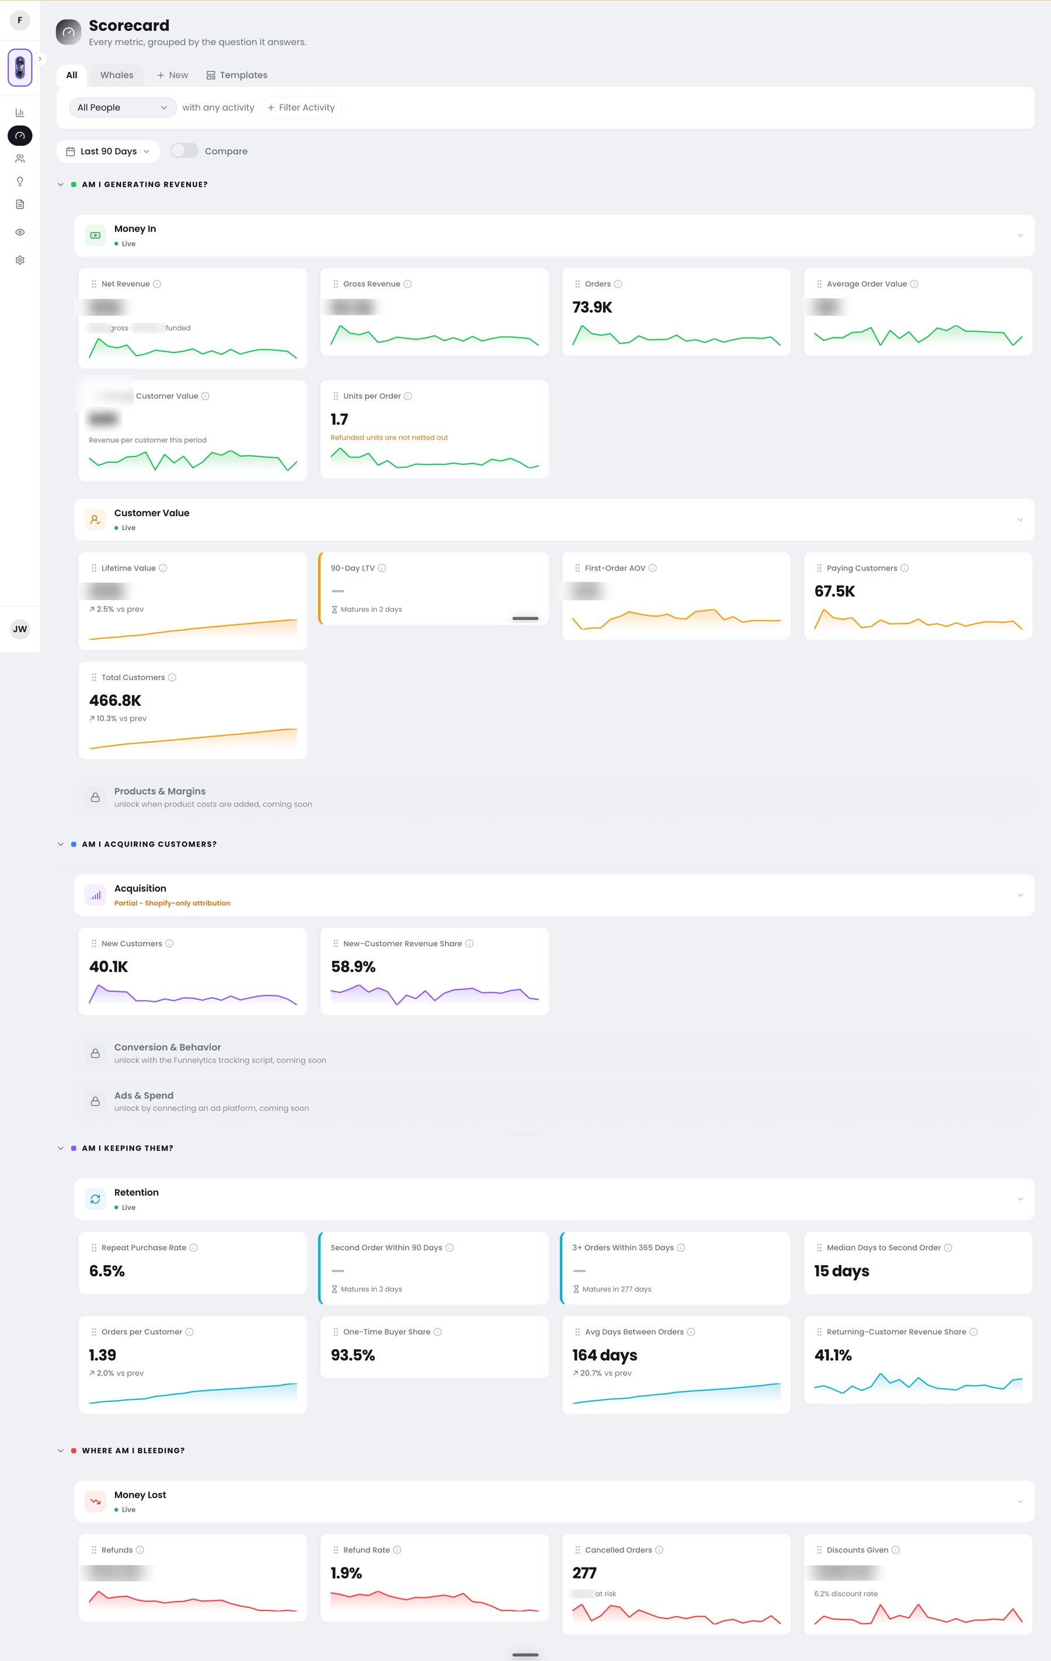Open the eye icon in sidebar
Screen dimensions: 1051x1661
pos(20,232)
